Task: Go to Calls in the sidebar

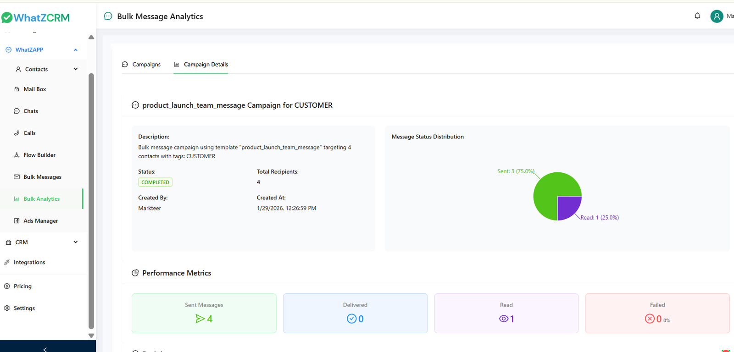Action: 29,133
